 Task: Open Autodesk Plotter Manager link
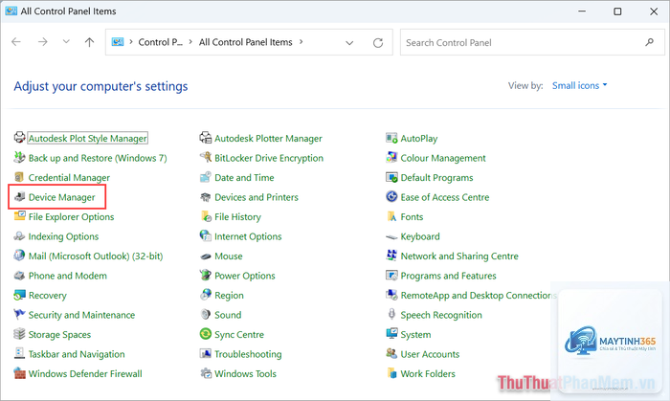pos(268,138)
